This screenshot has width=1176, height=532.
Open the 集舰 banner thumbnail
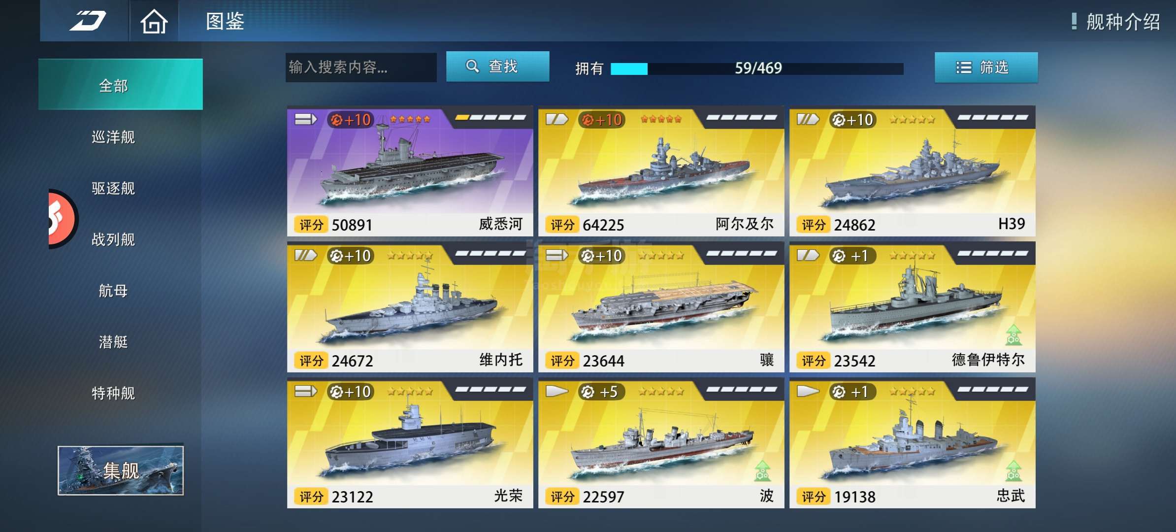[x=121, y=470]
